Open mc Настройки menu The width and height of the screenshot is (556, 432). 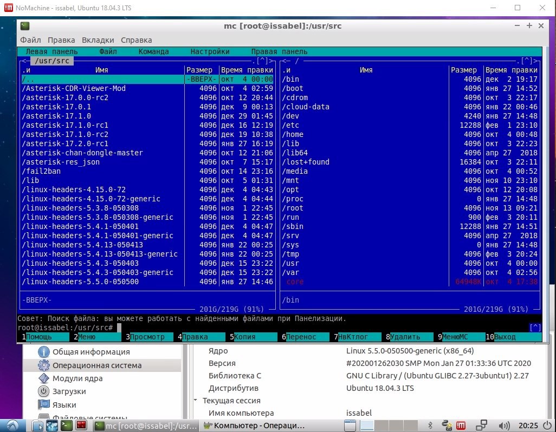tap(210, 51)
